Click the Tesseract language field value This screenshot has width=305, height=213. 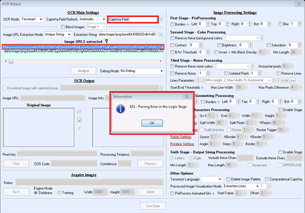[x=210, y=179]
